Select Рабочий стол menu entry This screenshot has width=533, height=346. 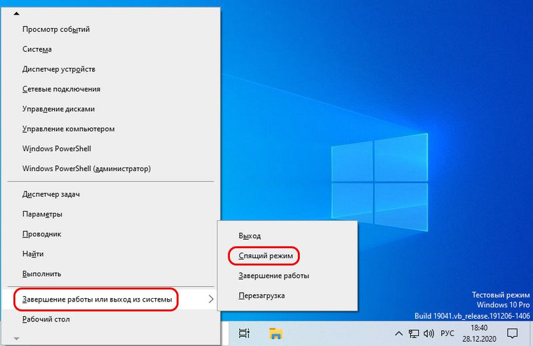click(x=111, y=319)
